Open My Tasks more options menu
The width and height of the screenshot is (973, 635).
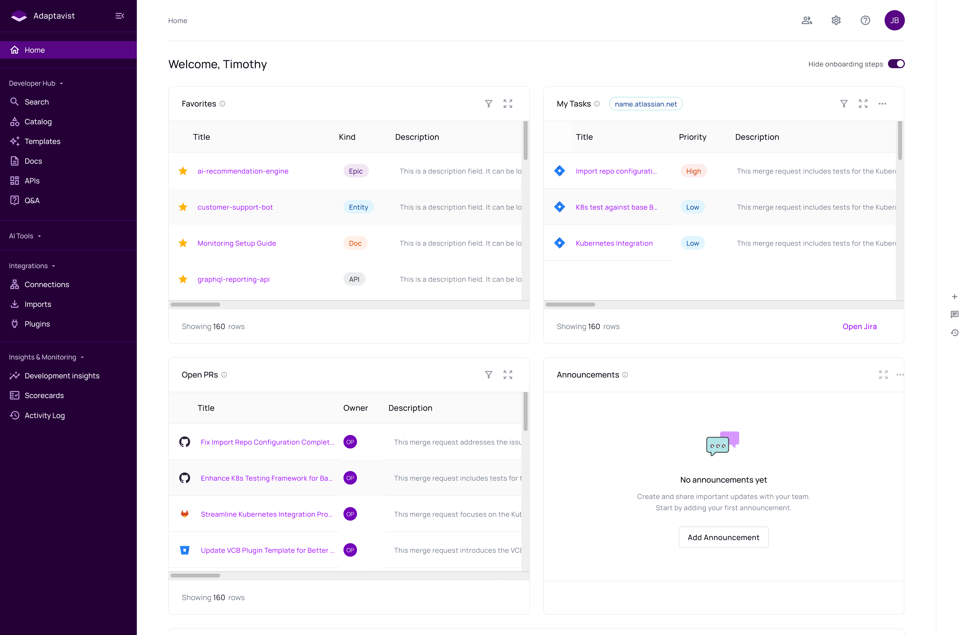click(x=882, y=104)
